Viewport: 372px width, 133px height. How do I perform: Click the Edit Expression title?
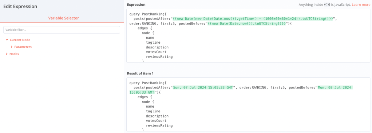(x=20, y=7)
